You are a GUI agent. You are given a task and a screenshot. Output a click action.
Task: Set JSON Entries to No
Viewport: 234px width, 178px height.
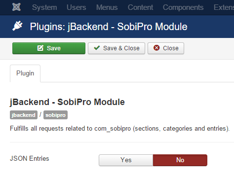coord(180,160)
